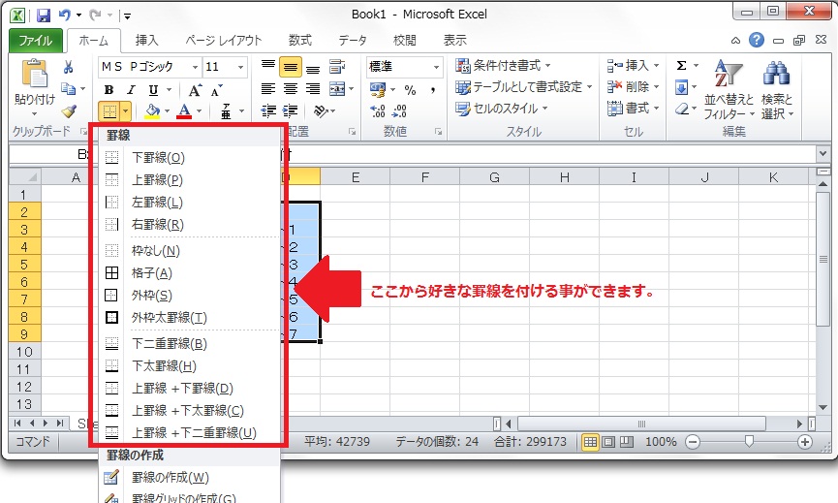Toggle center text alignment
The height and width of the screenshot is (503, 838).
[291, 89]
